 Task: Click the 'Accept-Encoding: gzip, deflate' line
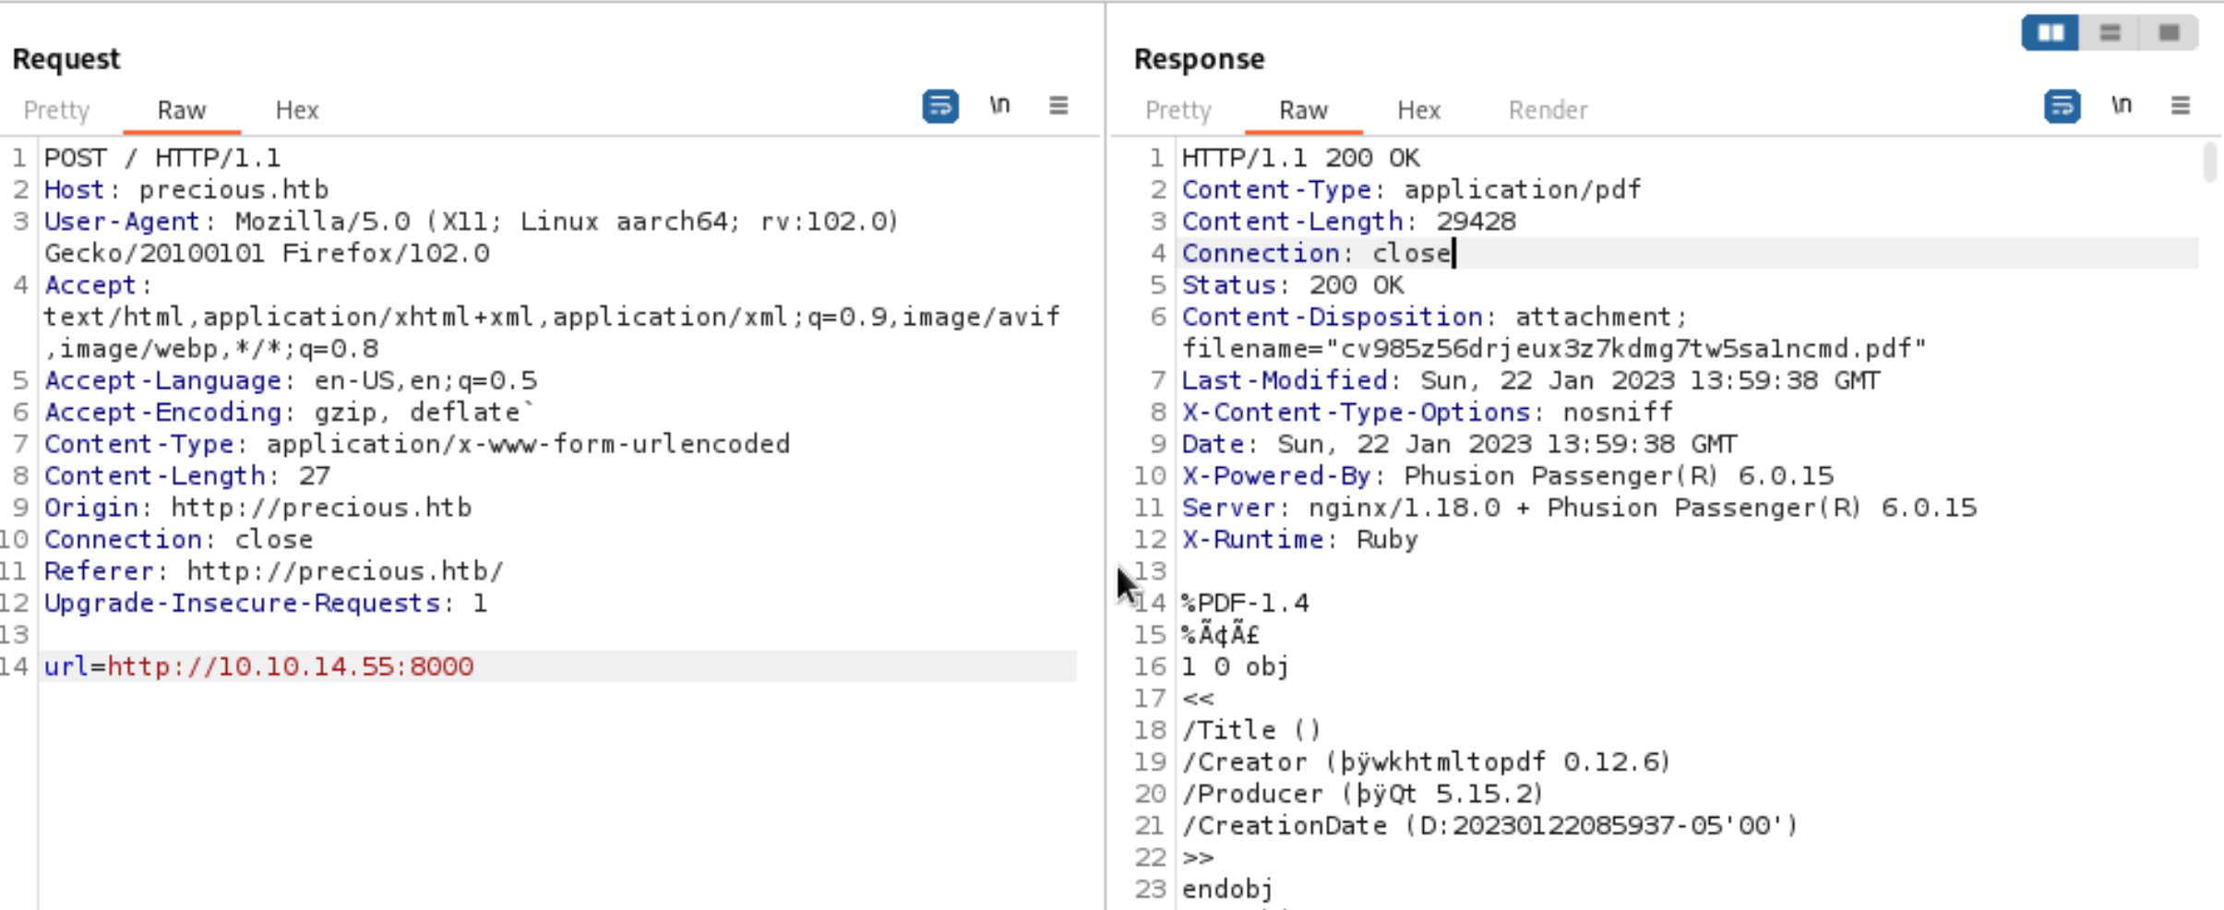click(x=288, y=413)
